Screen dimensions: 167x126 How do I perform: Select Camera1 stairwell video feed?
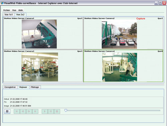[39, 34]
